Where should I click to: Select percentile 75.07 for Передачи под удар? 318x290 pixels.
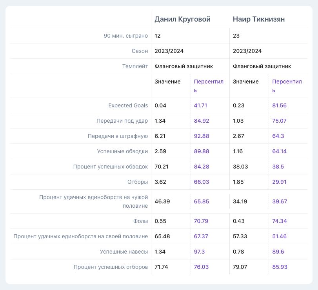279,121
